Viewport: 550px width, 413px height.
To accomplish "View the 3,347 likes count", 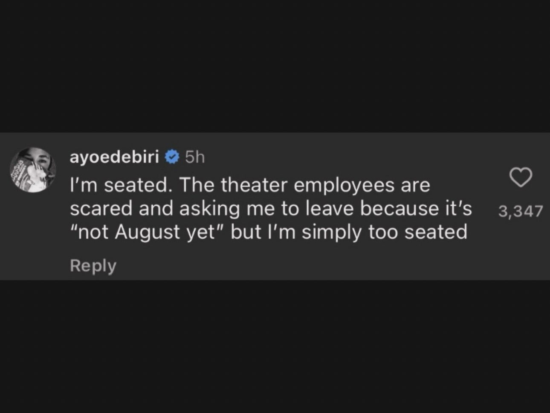I will [x=521, y=211].
